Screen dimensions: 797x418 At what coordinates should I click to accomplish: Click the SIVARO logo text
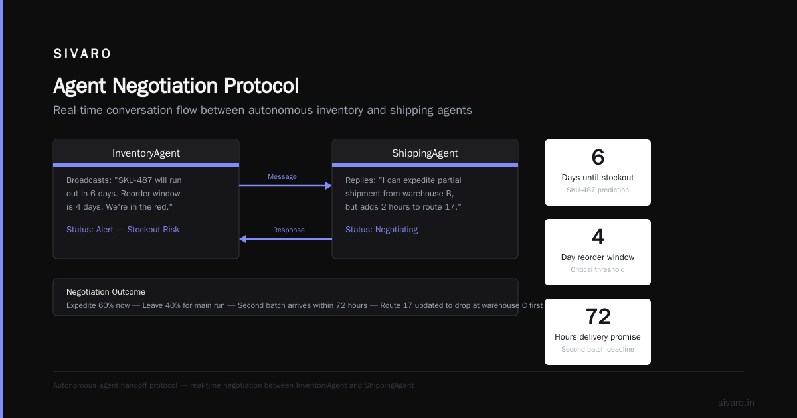pos(82,54)
